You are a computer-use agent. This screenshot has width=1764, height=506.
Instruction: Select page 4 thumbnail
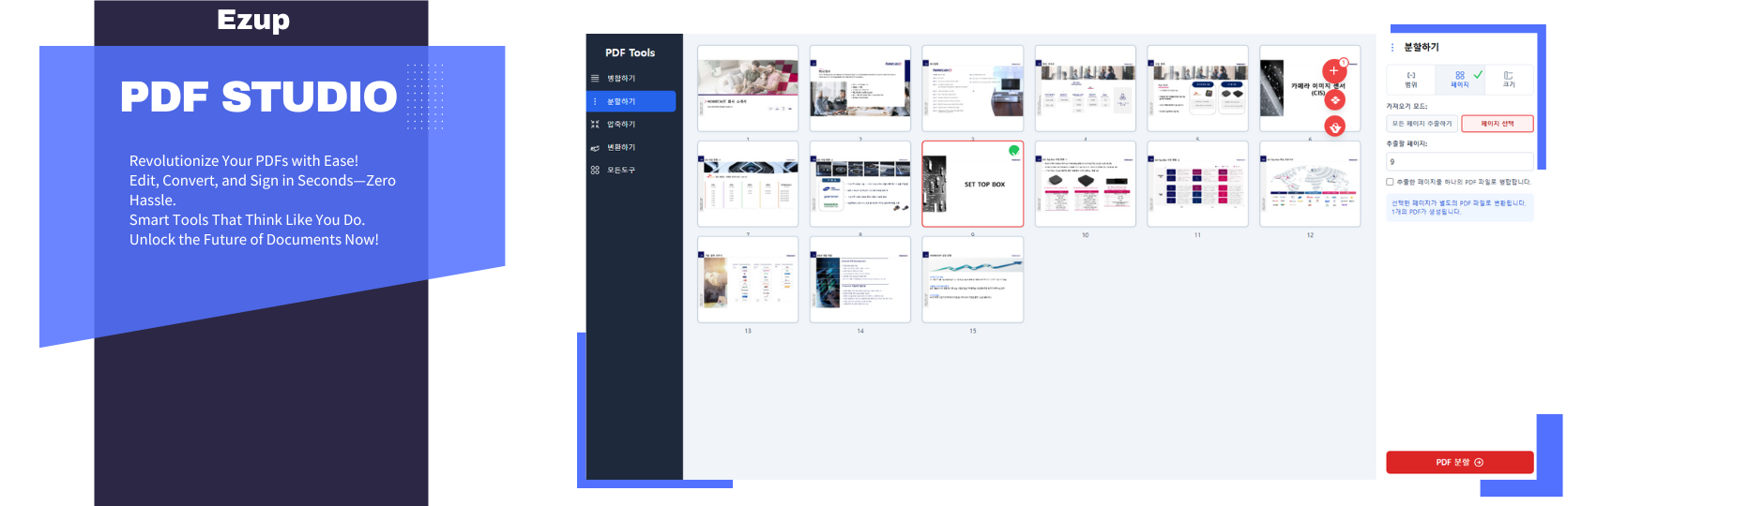point(1086,88)
